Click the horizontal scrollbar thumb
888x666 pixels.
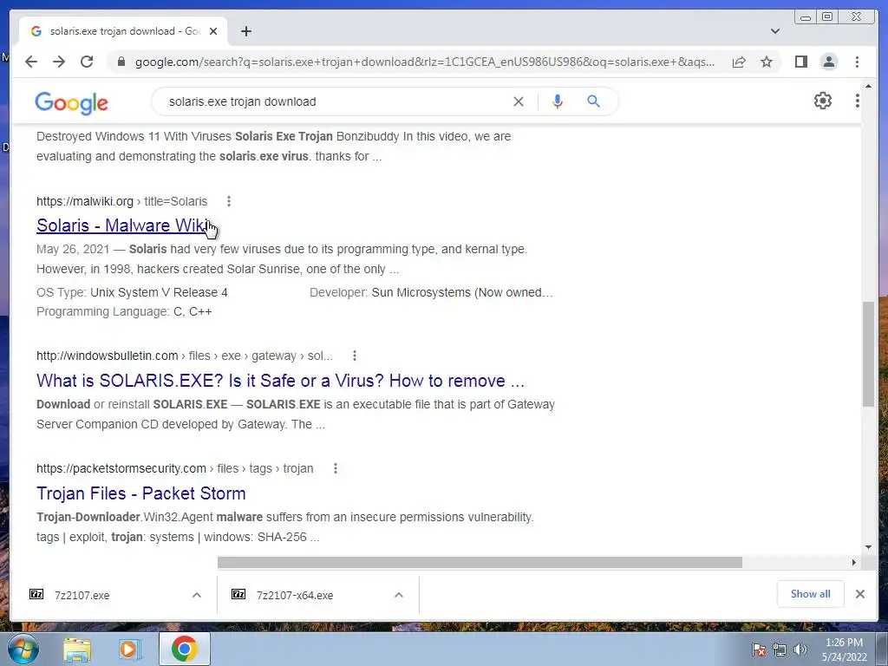pos(480,562)
